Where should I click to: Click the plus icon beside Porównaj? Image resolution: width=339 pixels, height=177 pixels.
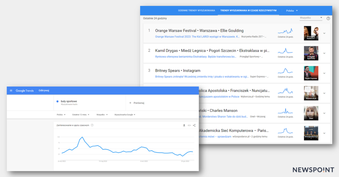coord(130,103)
